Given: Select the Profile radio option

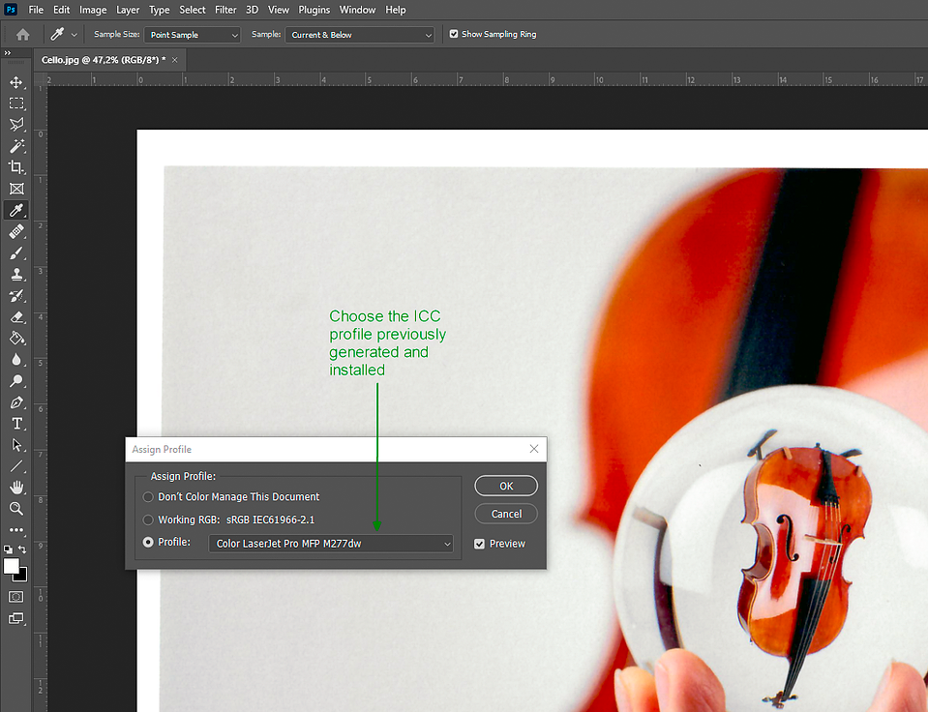Looking at the screenshot, I should click(x=148, y=542).
